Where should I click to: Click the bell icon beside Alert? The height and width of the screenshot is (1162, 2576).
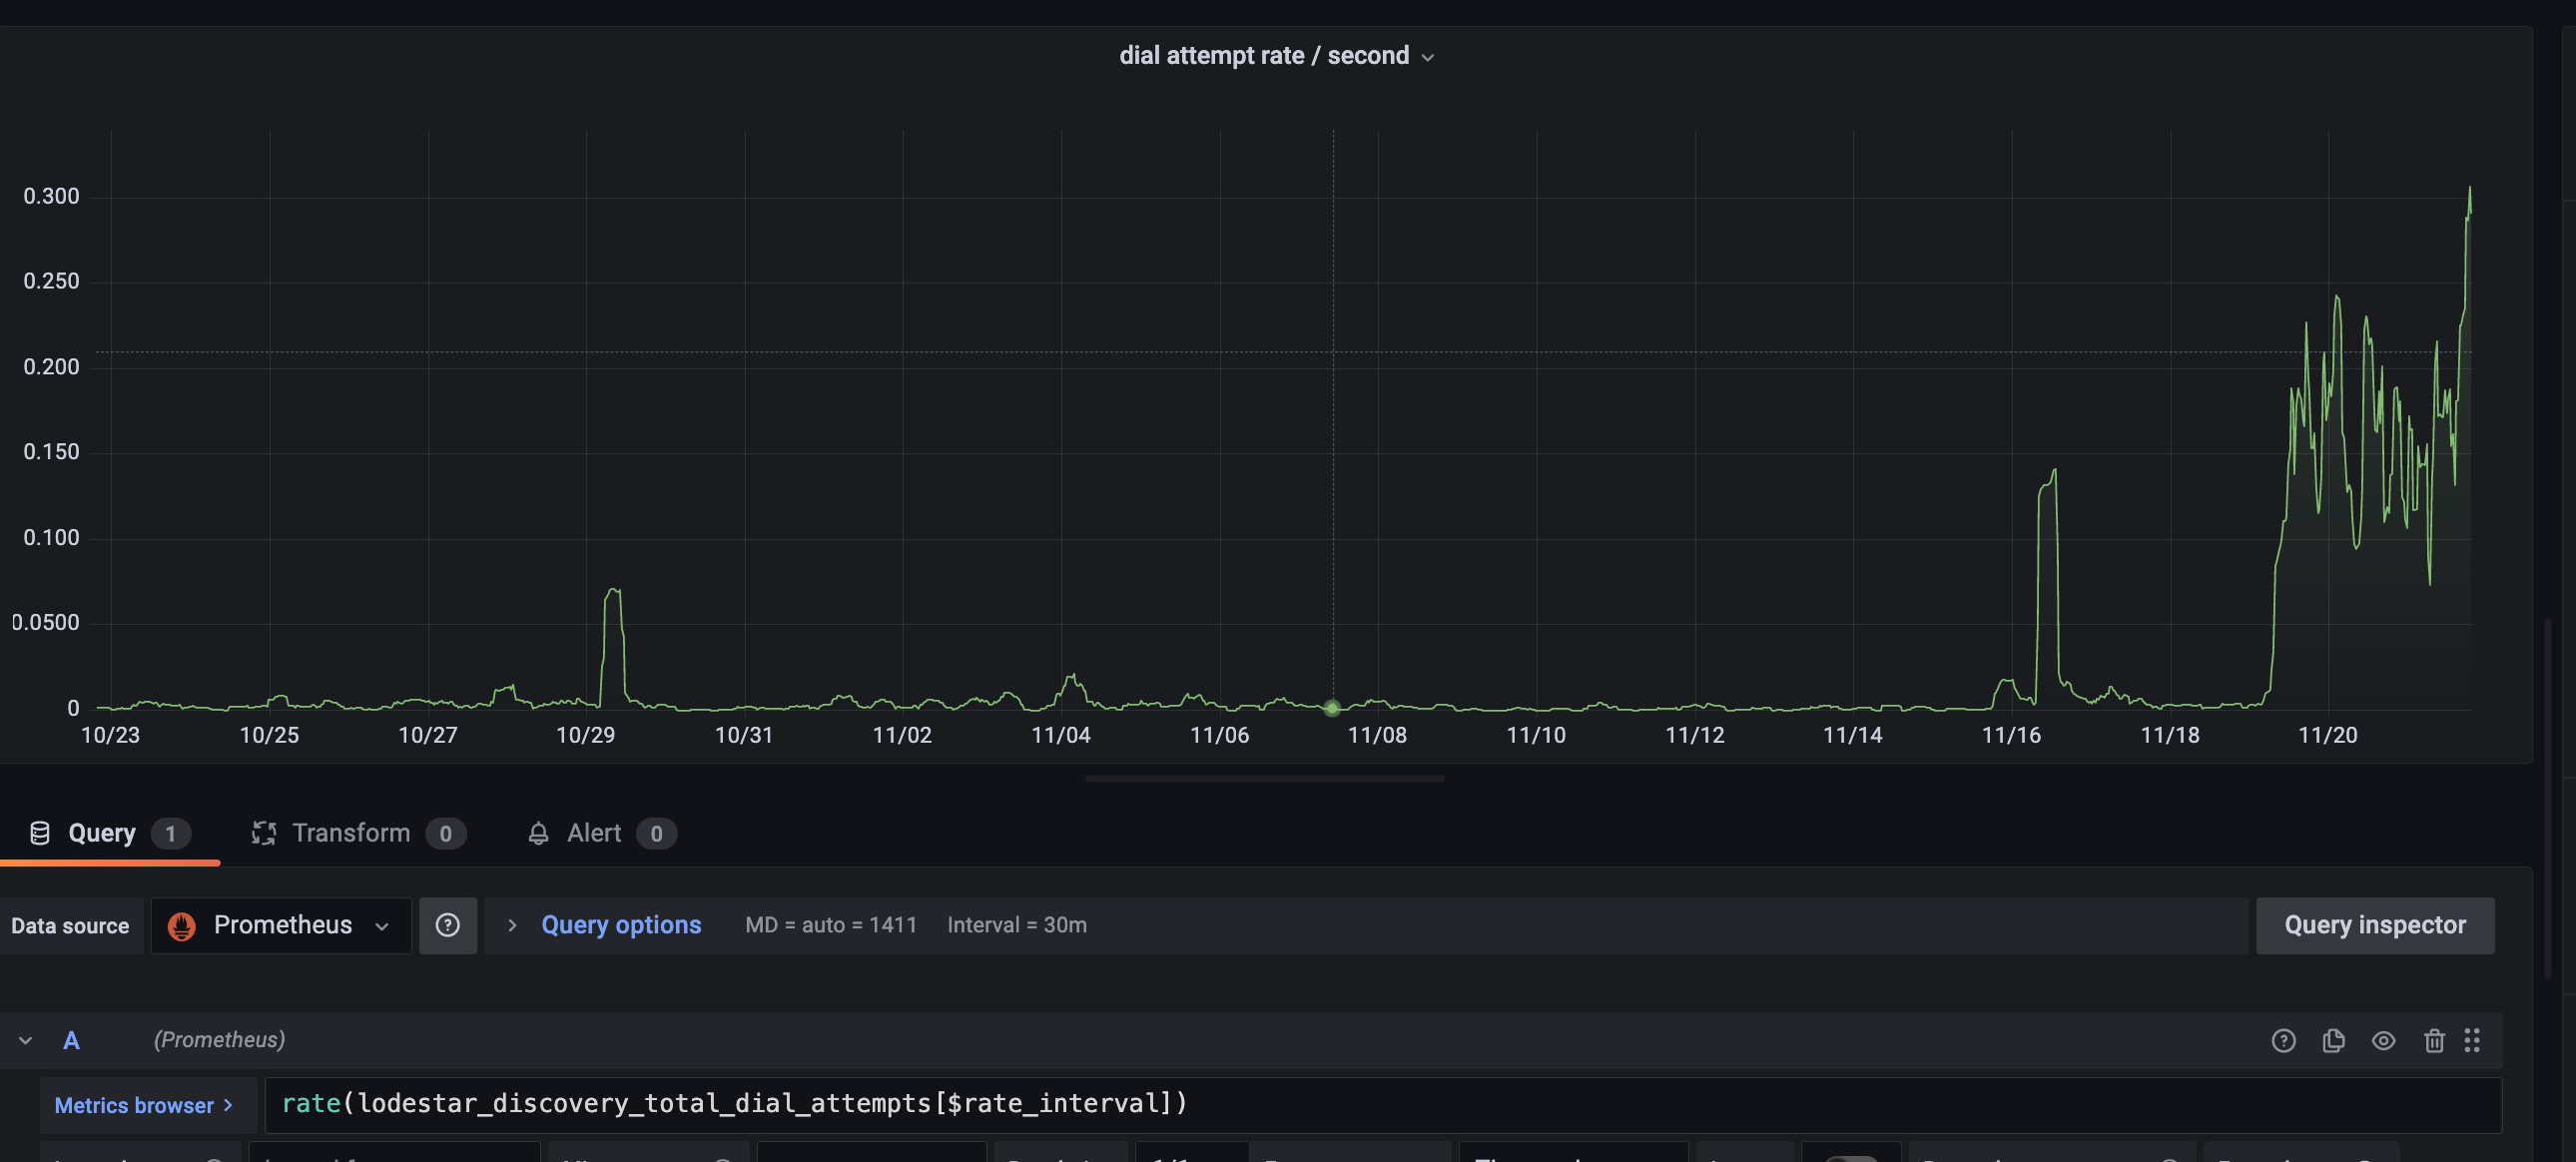[x=538, y=832]
